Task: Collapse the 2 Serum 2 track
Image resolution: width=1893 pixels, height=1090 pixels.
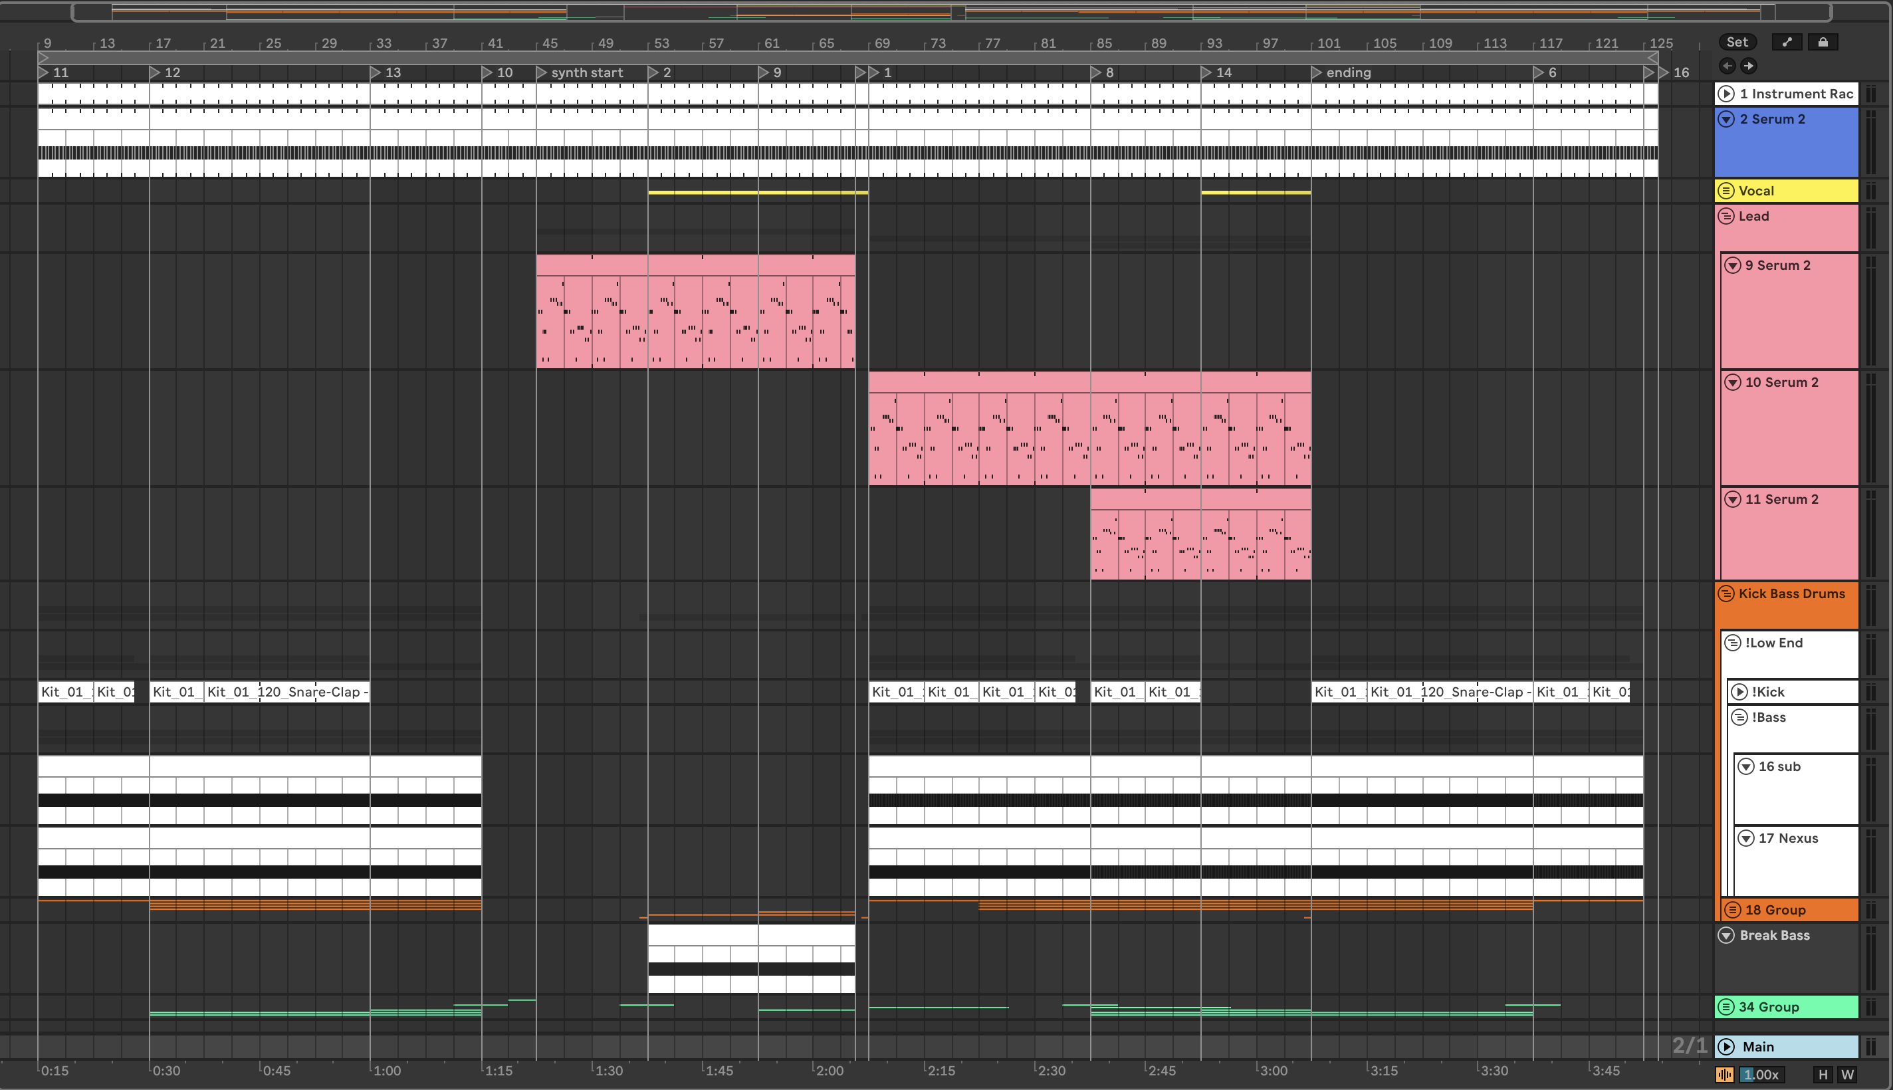Action: (1726, 119)
